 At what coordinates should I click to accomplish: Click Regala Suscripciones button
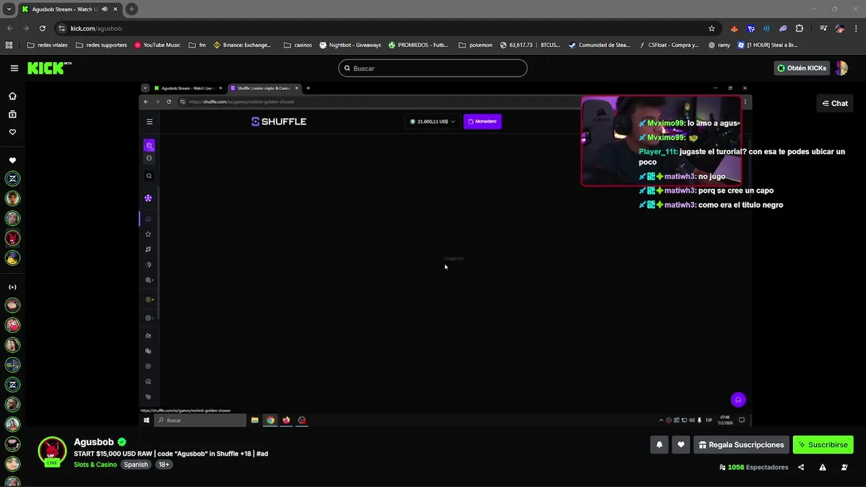(x=741, y=444)
